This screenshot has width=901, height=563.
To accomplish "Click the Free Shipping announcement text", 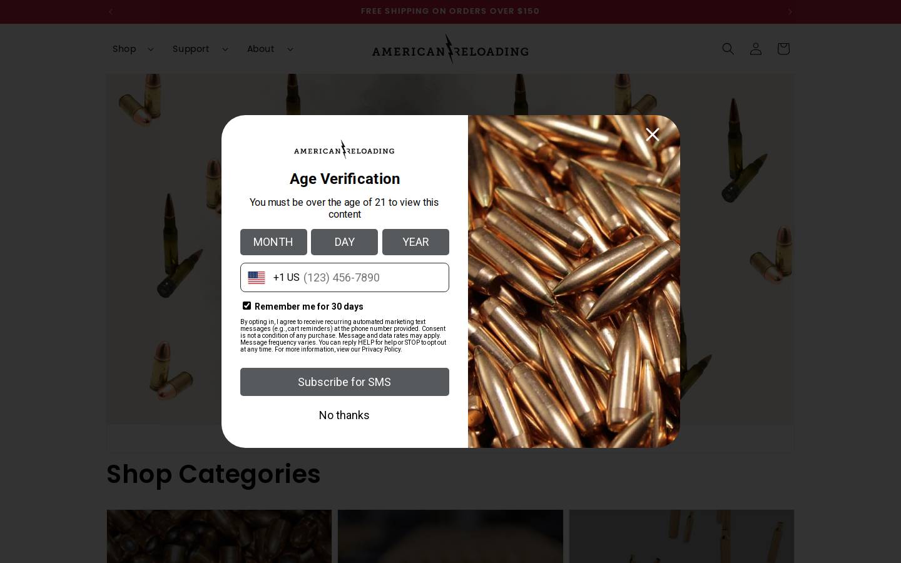I will point(450,11).
